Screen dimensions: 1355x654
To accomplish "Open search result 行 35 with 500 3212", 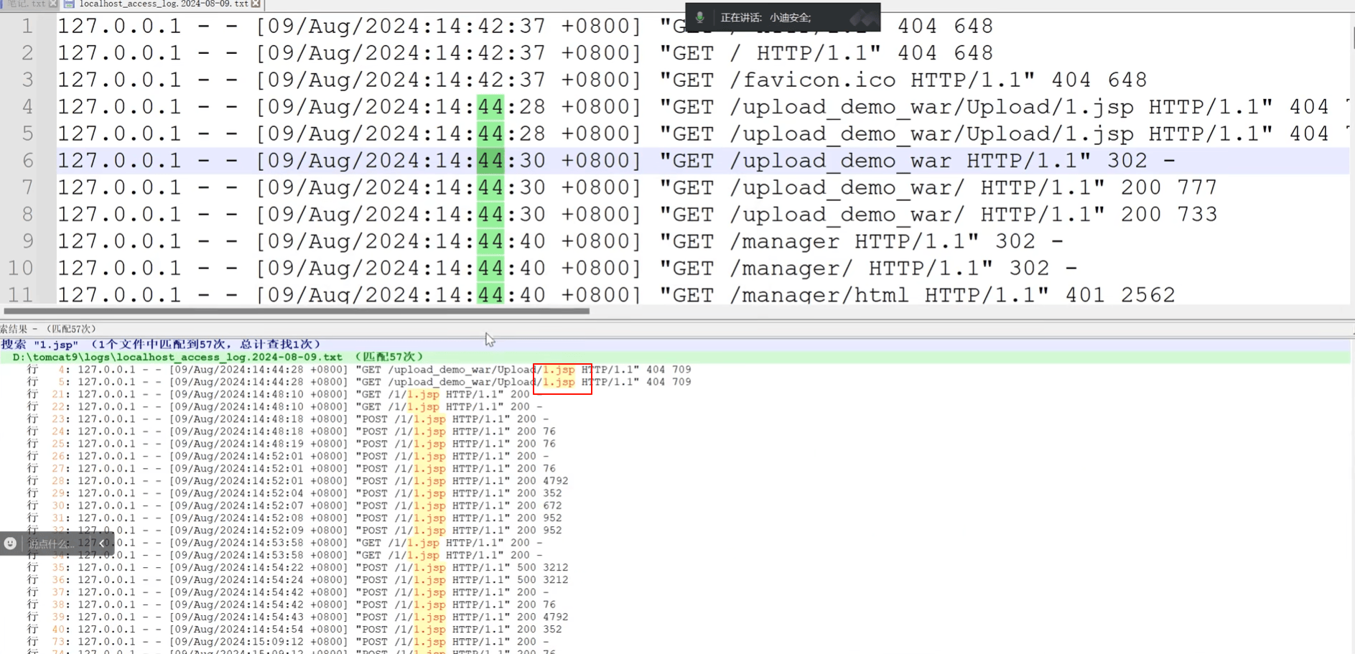I will click(x=297, y=567).
